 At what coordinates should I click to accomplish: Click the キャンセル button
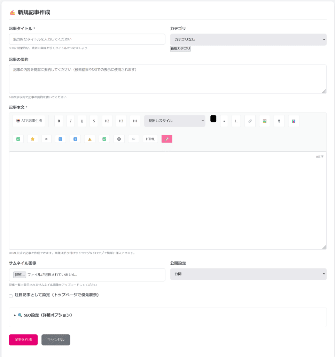[56, 340]
